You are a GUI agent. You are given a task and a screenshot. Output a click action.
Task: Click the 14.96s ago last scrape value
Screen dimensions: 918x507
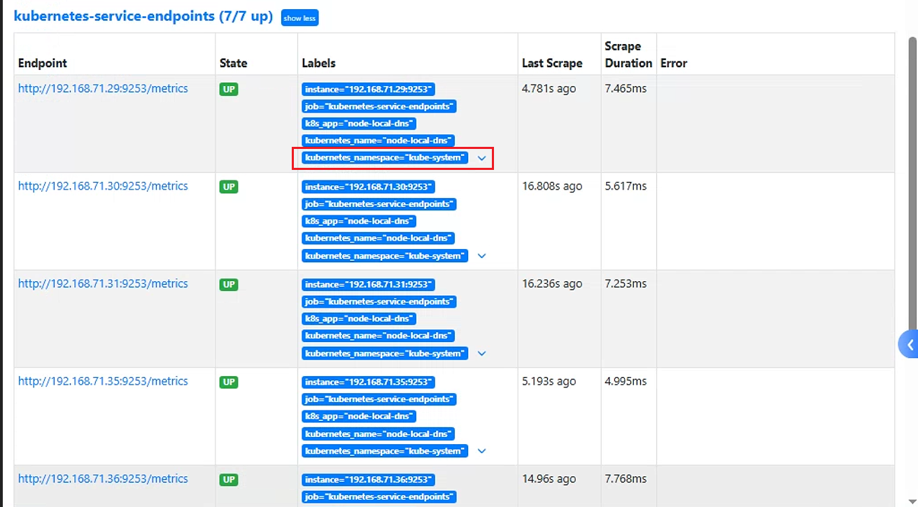[549, 479]
